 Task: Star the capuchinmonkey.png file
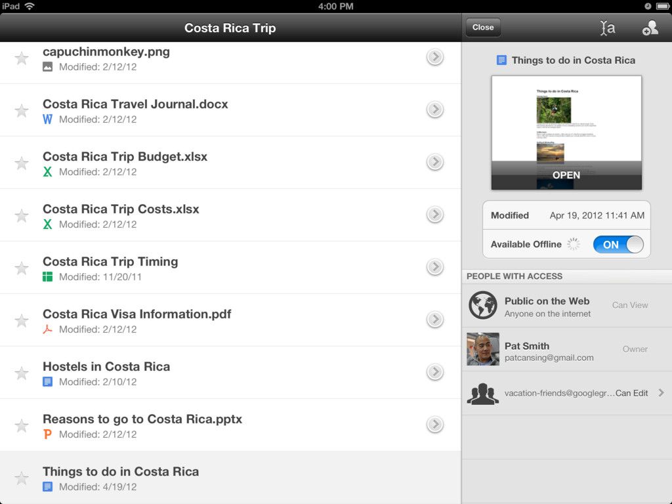[22, 58]
